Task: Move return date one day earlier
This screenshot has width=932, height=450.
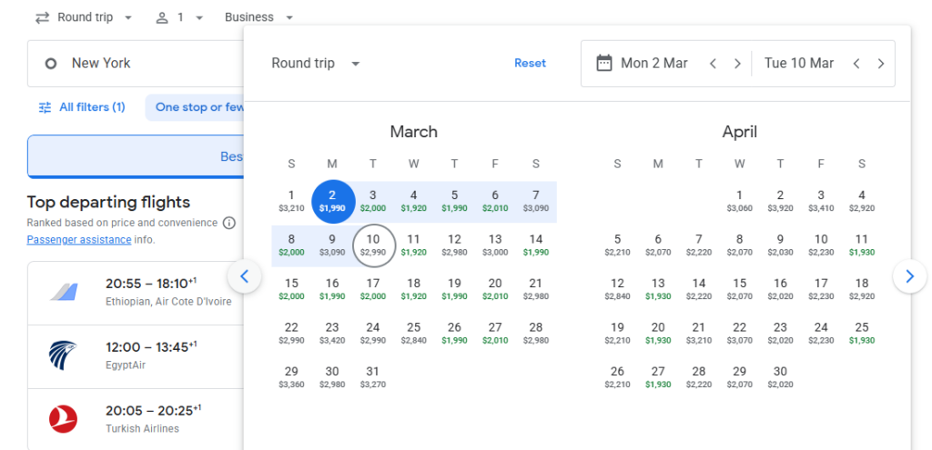Action: coord(856,64)
